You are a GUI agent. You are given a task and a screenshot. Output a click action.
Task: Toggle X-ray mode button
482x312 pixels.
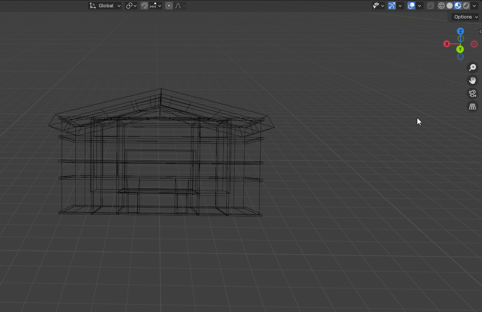click(431, 6)
